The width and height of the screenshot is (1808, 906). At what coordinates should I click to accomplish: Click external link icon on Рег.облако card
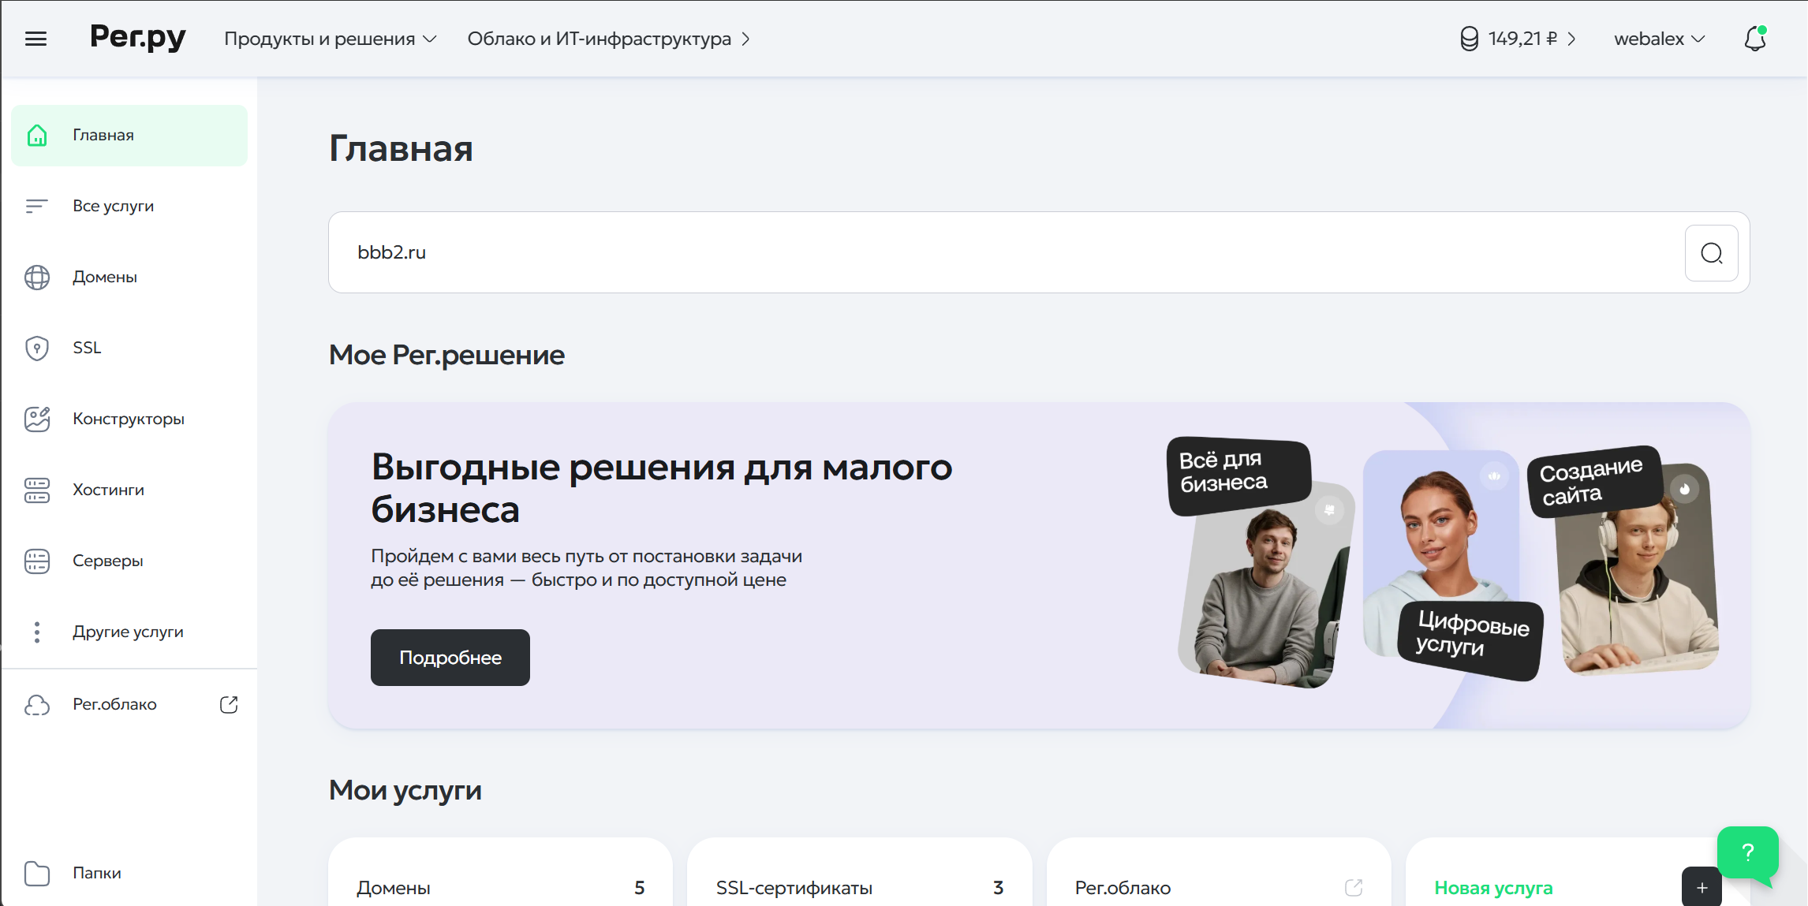pyautogui.click(x=1354, y=888)
